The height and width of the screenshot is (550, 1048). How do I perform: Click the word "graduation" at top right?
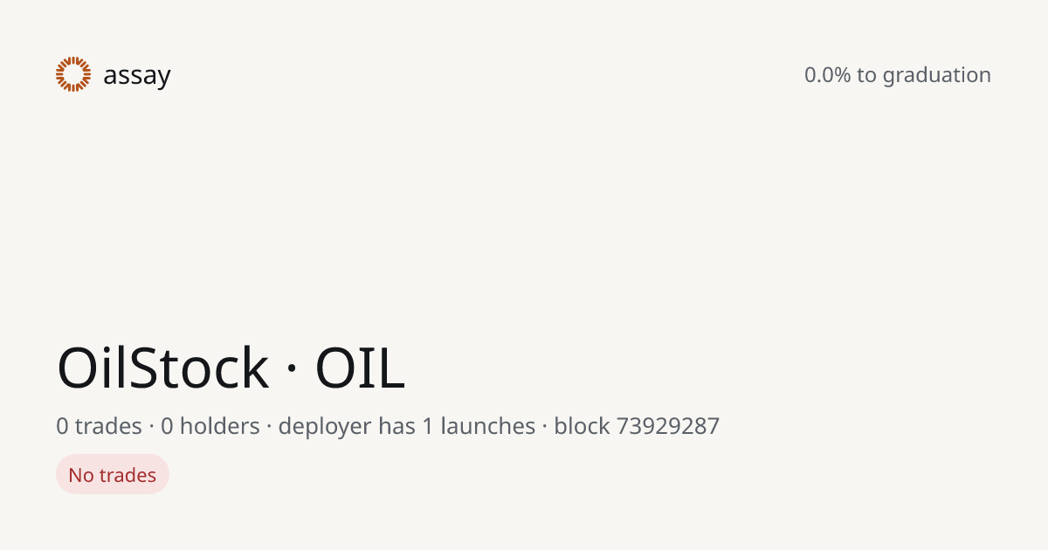point(937,76)
